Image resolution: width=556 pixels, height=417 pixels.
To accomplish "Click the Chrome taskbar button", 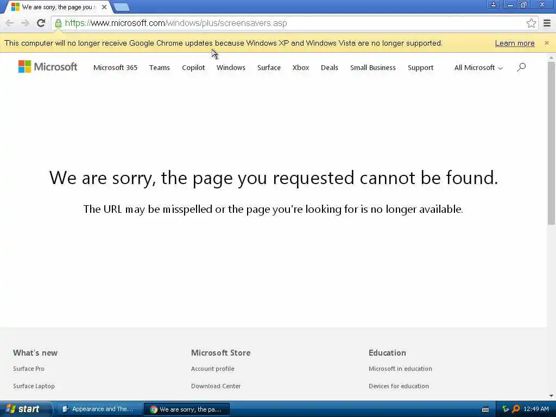I will tap(187, 409).
